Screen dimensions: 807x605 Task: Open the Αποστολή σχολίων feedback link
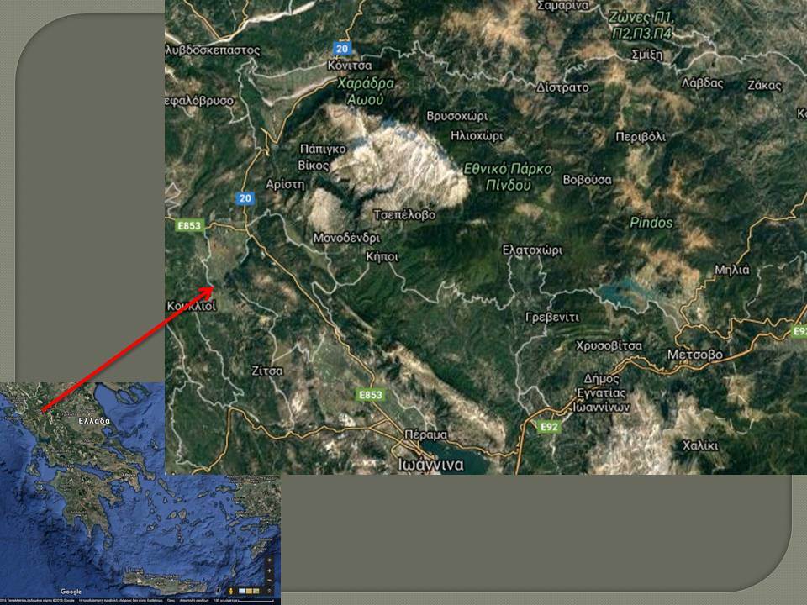click(x=194, y=601)
